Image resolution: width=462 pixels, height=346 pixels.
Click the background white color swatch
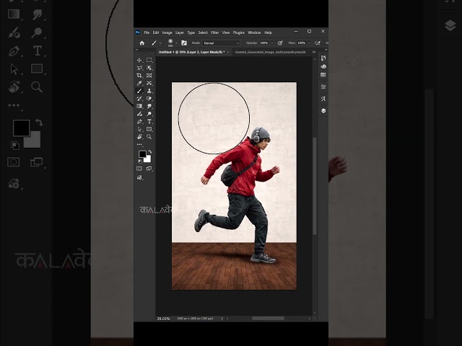coord(147,159)
